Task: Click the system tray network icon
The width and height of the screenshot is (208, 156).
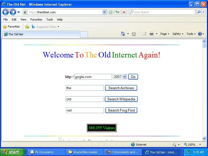Action: tap(188, 152)
